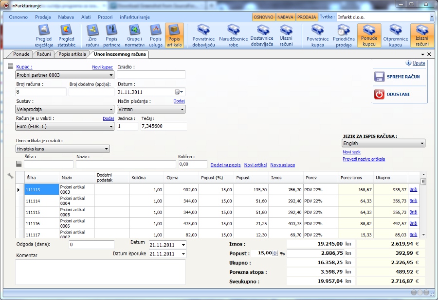Select table cell 111116

pos(42,223)
